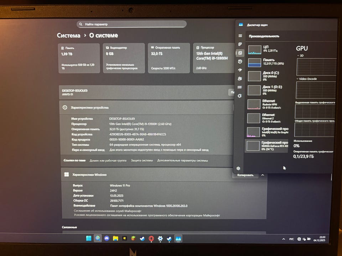Open Opera browser from the taskbar

coord(151,239)
